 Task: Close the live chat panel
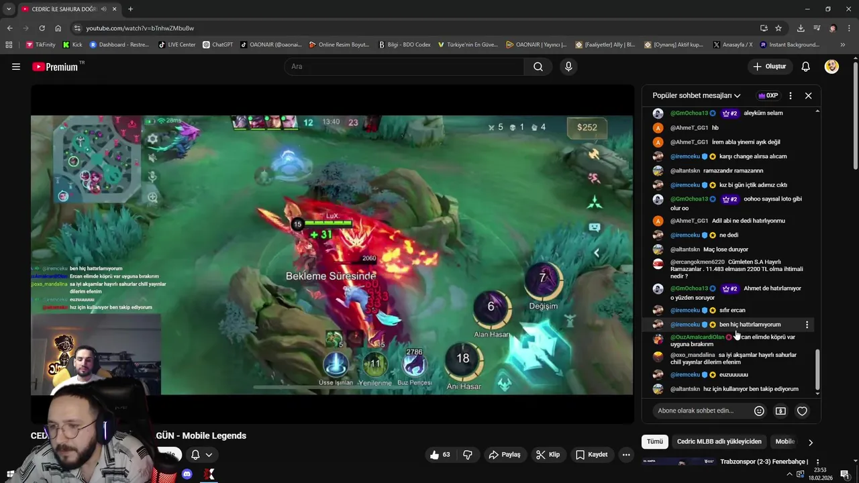808,95
